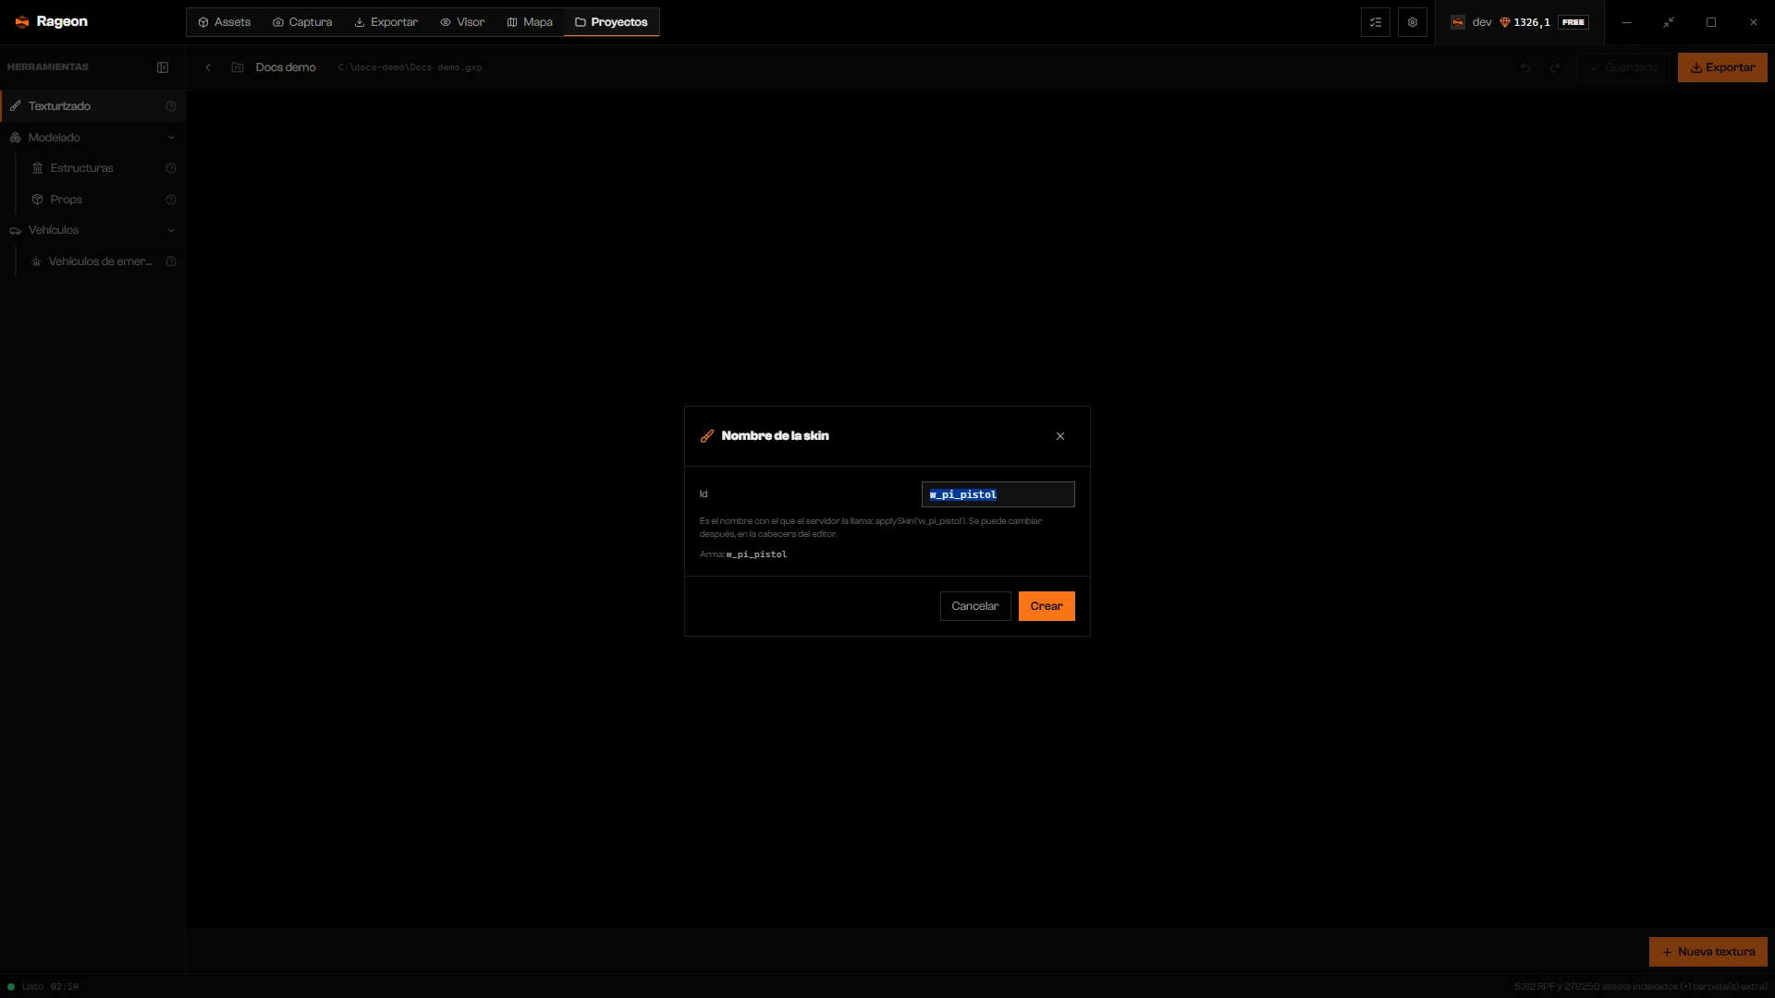Image resolution: width=1775 pixels, height=998 pixels.
Task: Undo the last action
Action: point(1525,67)
